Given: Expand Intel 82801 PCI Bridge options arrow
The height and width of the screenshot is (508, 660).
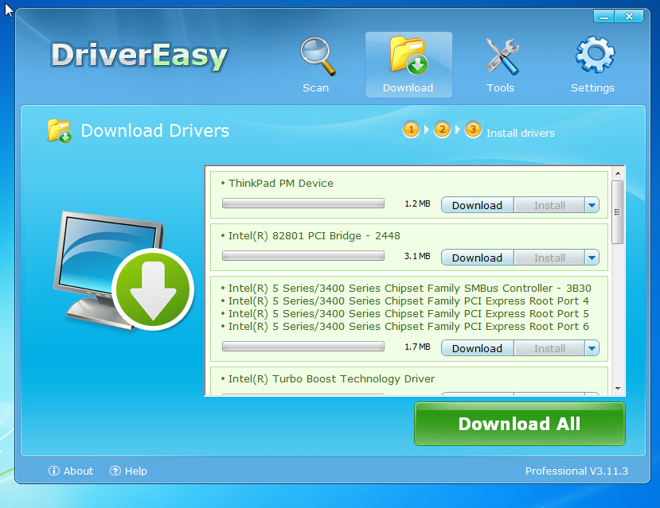Looking at the screenshot, I should 592,258.
